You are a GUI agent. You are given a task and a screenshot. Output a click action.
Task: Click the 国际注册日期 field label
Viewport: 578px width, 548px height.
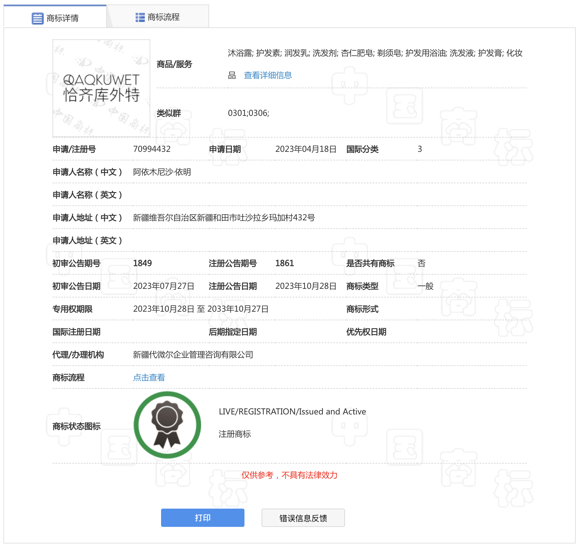[76, 332]
